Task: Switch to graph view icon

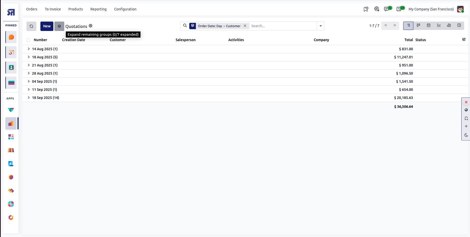Action: [x=449, y=26]
